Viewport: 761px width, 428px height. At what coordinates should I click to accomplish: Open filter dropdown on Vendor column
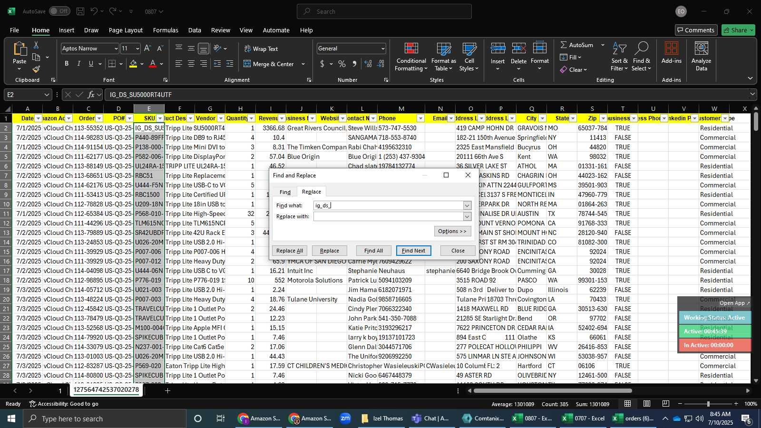(x=221, y=118)
